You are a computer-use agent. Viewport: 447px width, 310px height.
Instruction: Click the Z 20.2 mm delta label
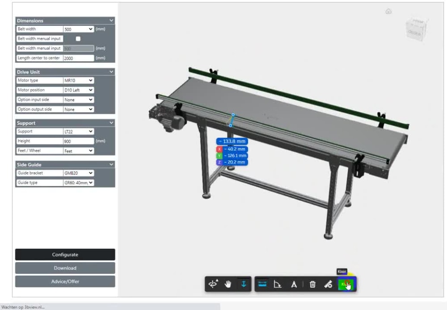(232, 162)
